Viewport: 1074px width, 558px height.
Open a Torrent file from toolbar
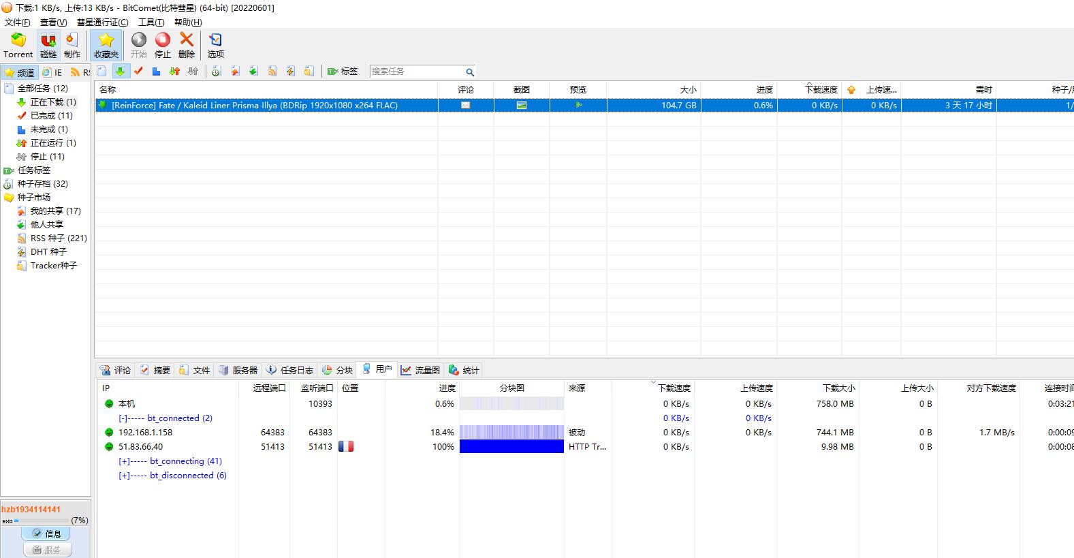[x=18, y=46]
